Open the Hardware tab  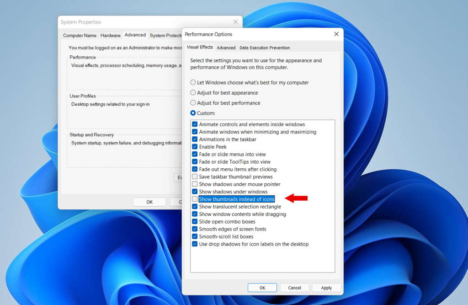[111, 35]
